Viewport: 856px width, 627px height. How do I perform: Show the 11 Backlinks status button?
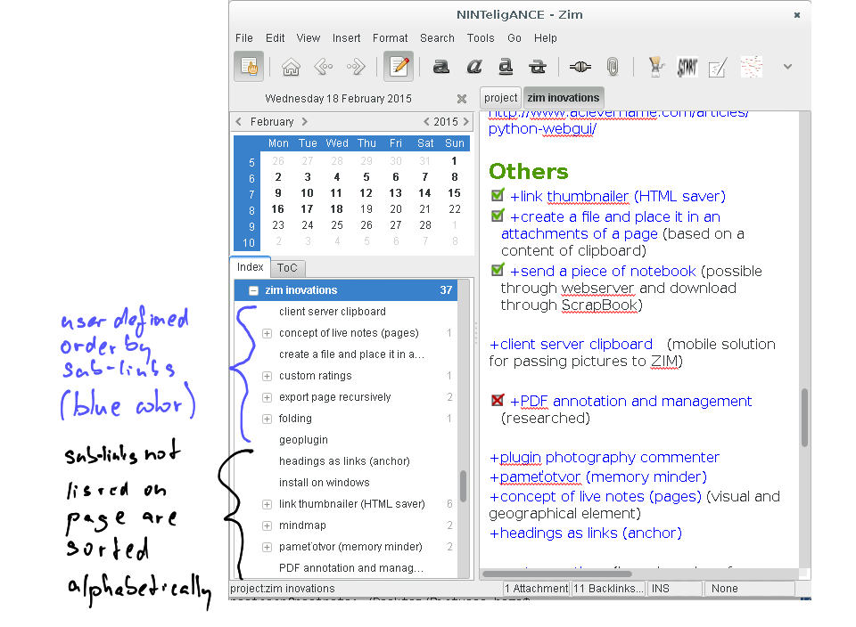pos(608,589)
